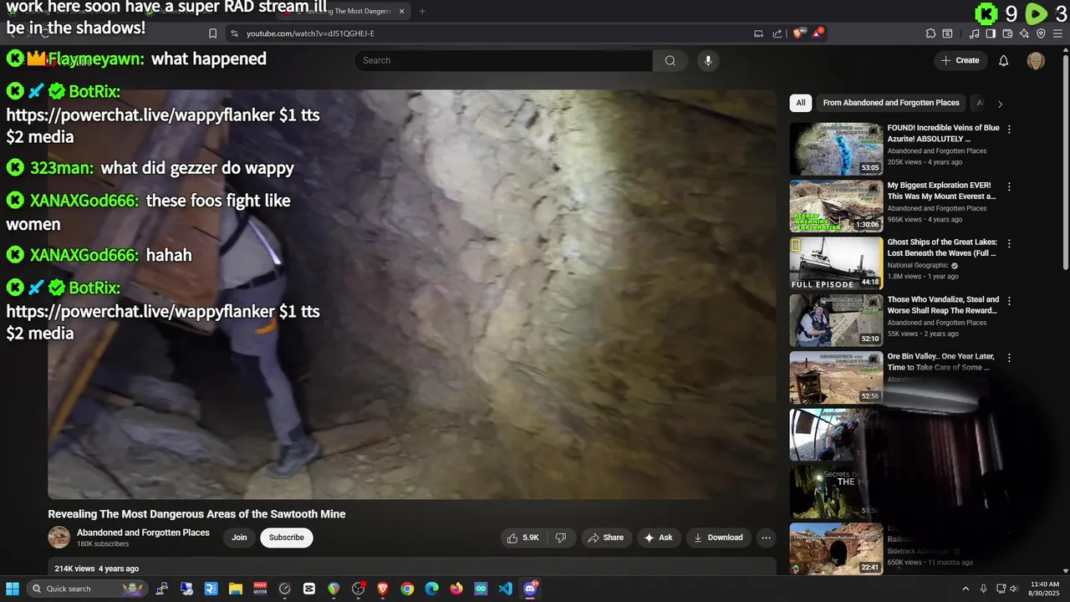Subscribe to the channel
Screen dimensions: 1070x602
(x=286, y=538)
